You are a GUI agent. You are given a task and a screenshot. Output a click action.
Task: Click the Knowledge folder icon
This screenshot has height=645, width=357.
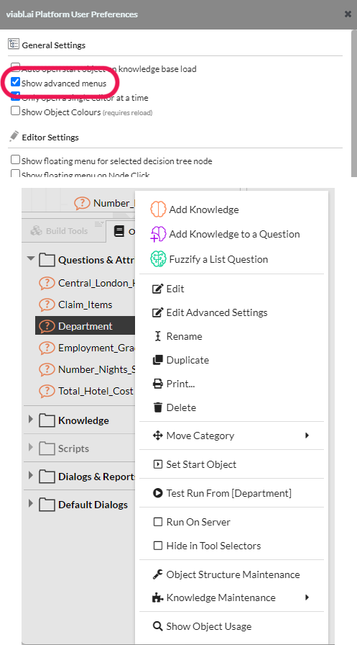47,420
